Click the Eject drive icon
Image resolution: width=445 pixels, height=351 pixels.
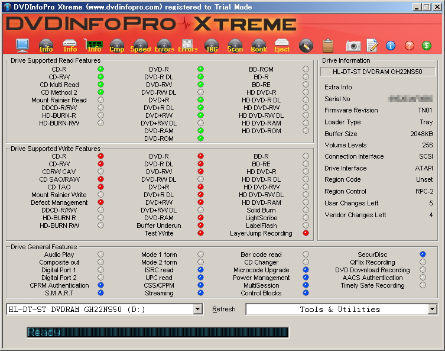coord(282,46)
